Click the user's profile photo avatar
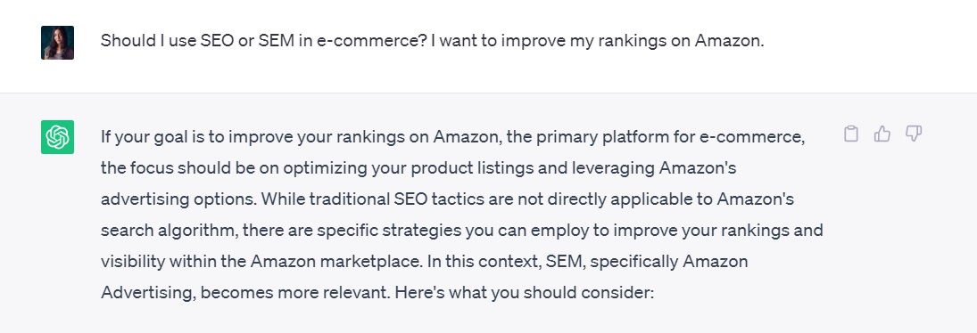977x333 pixels. coord(57,43)
